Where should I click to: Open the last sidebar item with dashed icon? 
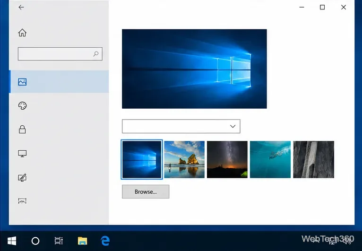[x=22, y=201]
